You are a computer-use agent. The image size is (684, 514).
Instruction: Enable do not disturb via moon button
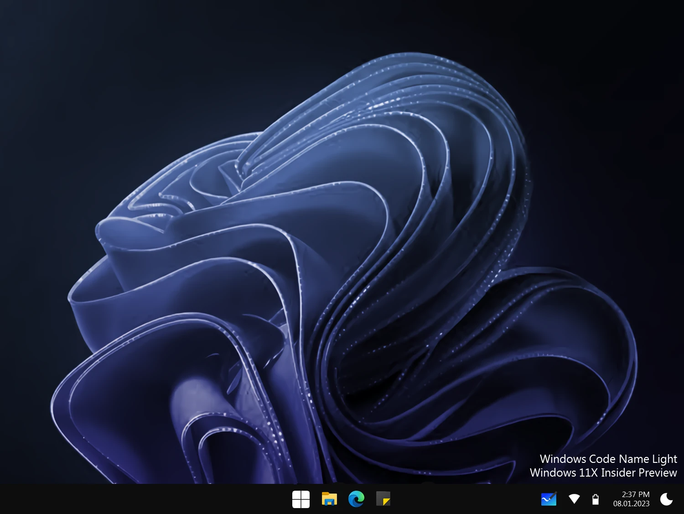click(667, 499)
